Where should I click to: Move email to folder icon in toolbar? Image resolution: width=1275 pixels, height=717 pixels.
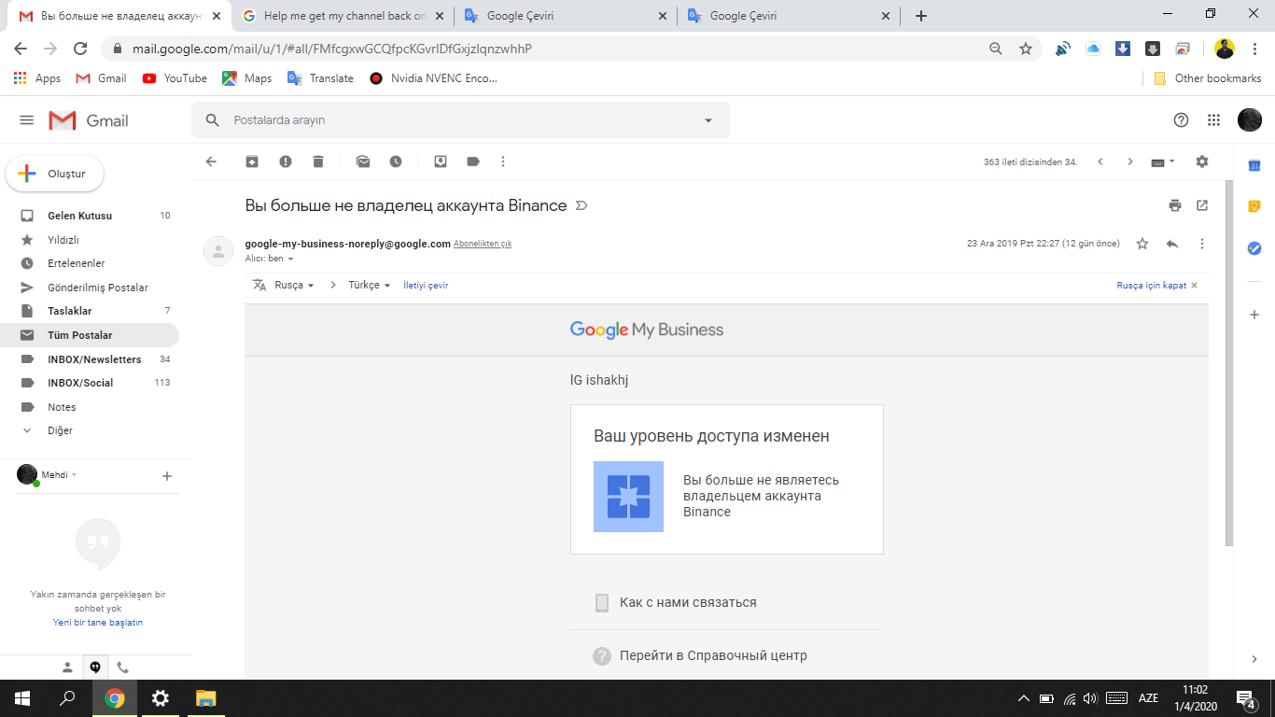point(441,162)
